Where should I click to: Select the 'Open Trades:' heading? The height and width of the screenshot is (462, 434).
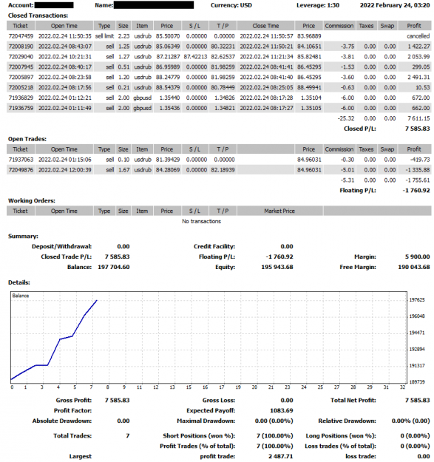click(x=27, y=139)
